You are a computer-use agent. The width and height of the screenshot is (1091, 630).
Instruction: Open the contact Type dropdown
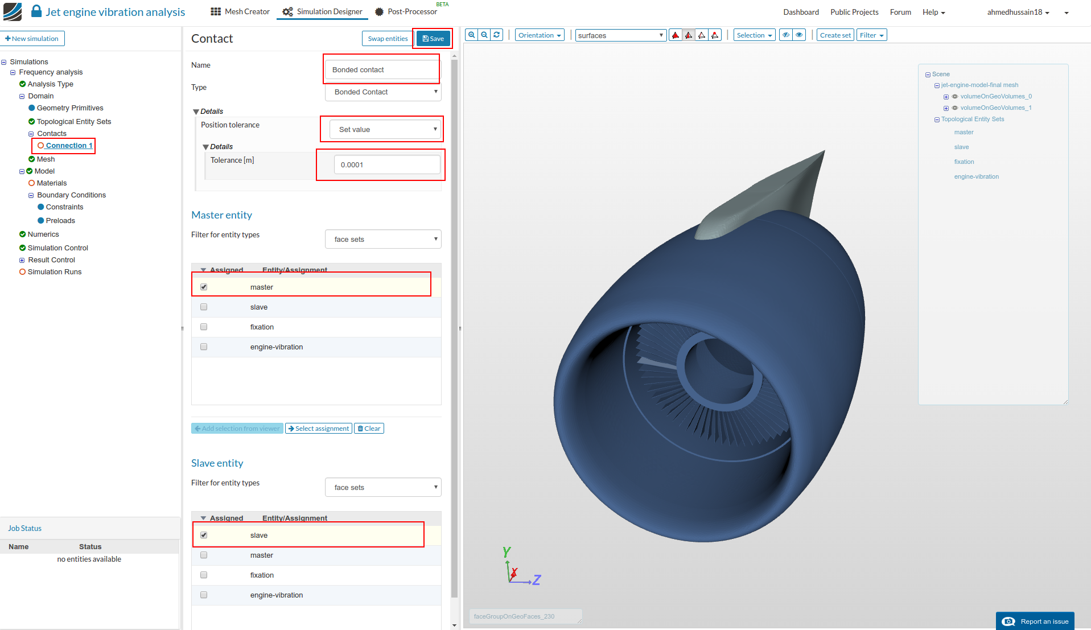coord(383,92)
